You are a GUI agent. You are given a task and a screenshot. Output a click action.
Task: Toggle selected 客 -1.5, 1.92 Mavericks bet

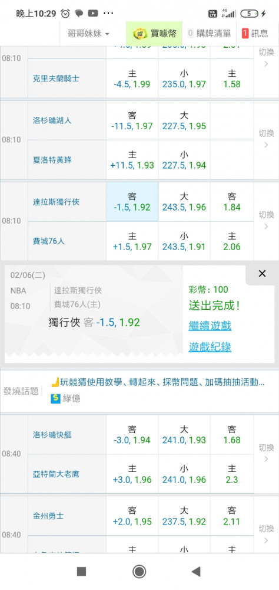coord(132,202)
